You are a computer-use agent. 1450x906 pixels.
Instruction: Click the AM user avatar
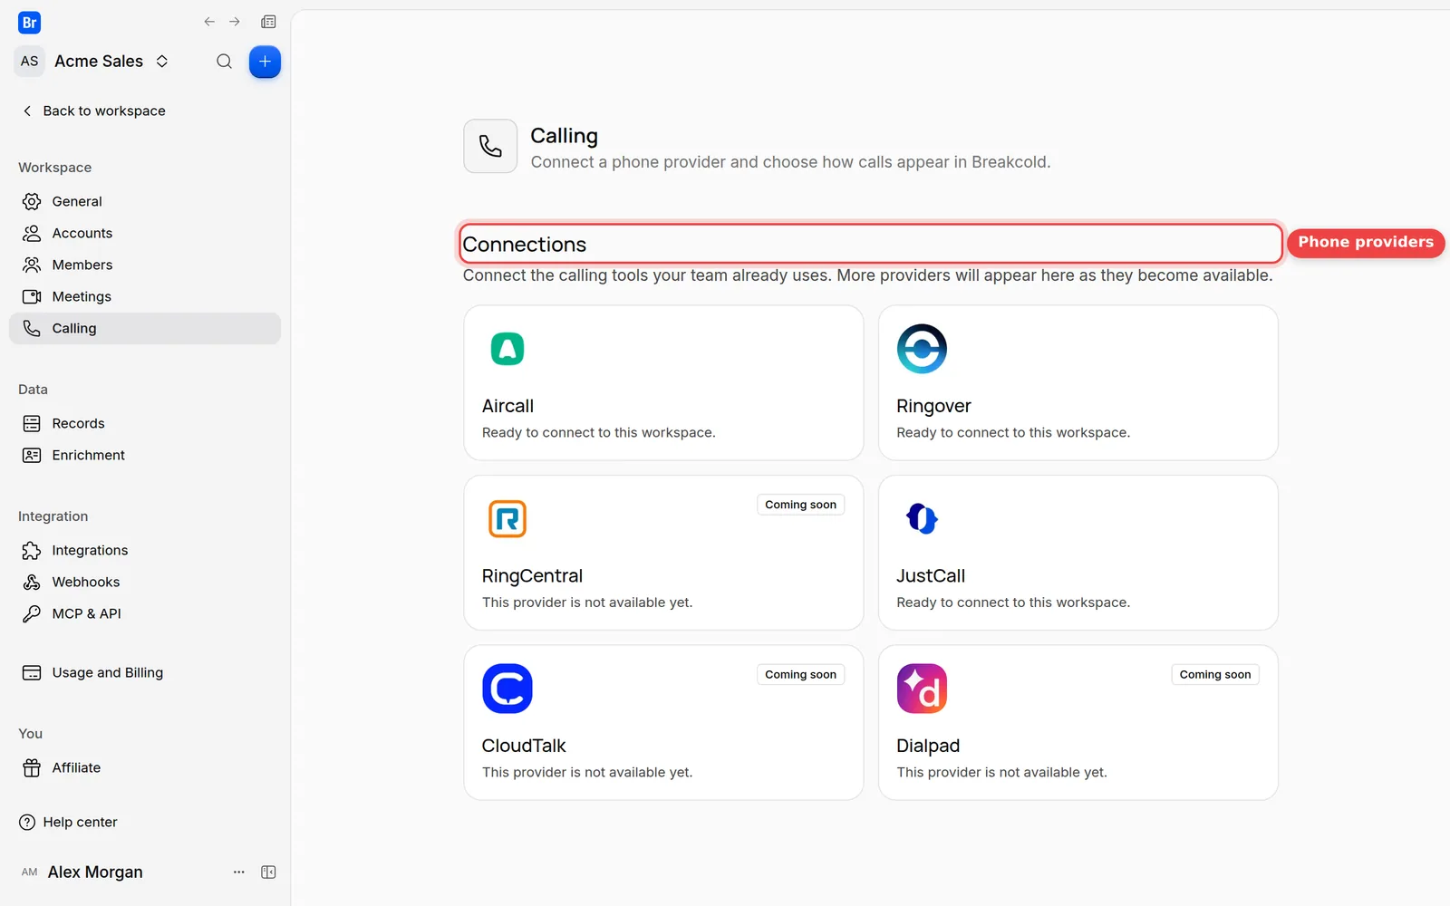pos(30,872)
